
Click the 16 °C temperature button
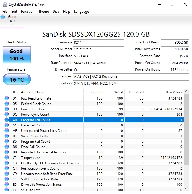(17, 79)
